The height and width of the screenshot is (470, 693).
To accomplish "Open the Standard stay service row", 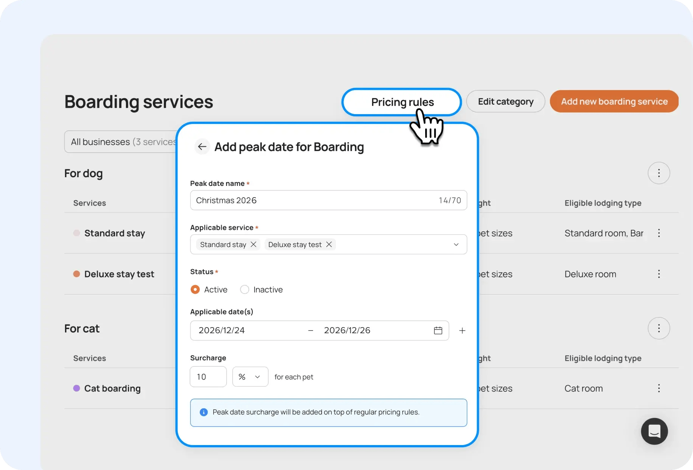I will [x=115, y=233].
